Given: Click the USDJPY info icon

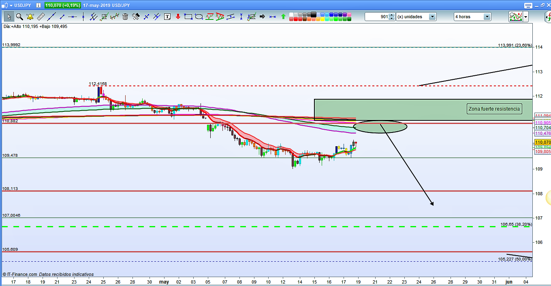Looking at the screenshot, I should click(x=38, y=5).
